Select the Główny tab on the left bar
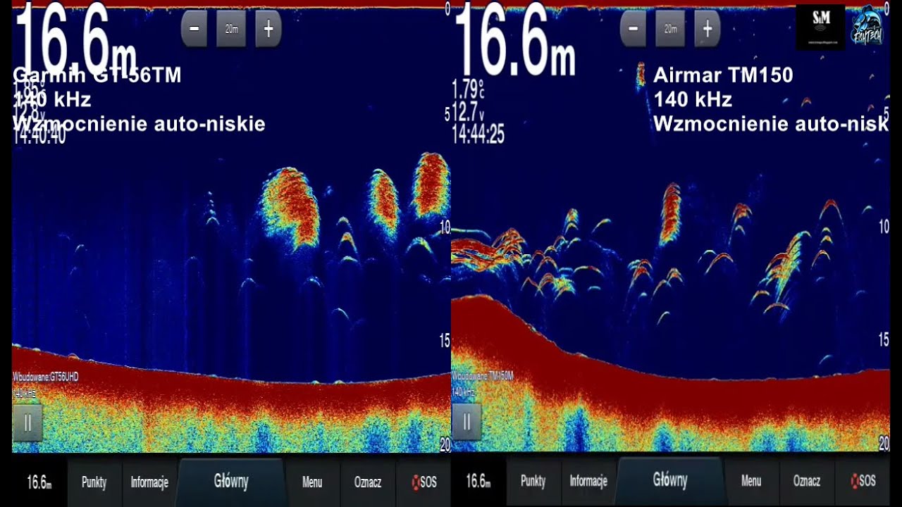The width and height of the screenshot is (902, 507). [x=231, y=482]
